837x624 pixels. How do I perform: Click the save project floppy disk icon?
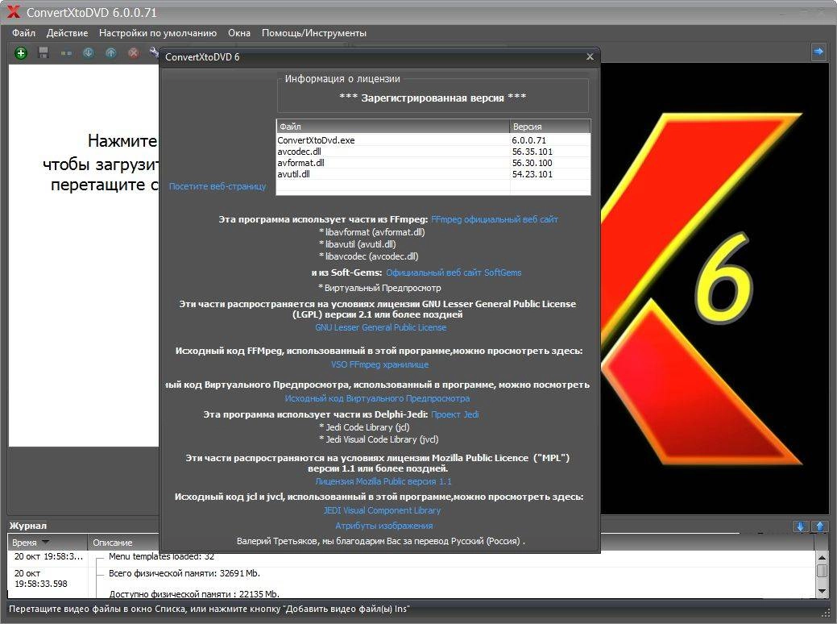44,53
